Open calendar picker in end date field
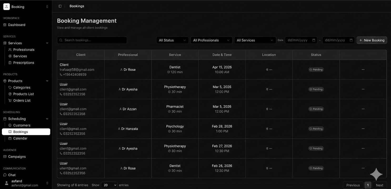This screenshot has height=189, width=391. (x=351, y=40)
